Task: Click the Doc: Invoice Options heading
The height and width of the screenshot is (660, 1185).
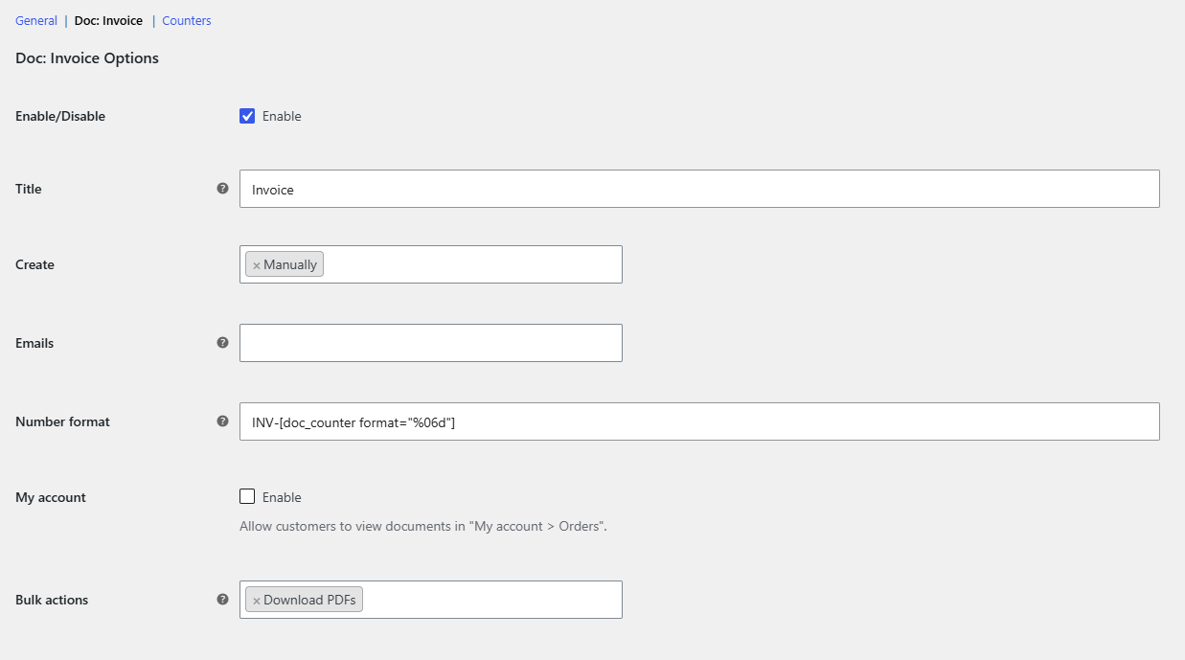Action: coord(87,58)
